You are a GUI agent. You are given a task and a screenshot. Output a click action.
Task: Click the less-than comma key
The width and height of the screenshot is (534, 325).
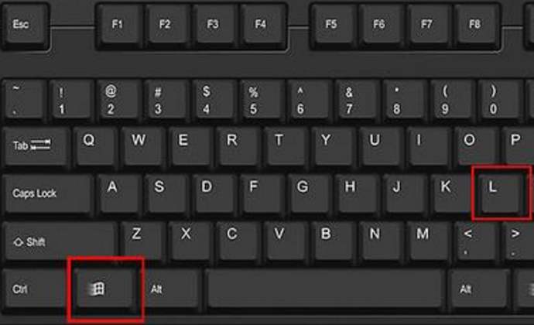tap(476, 241)
